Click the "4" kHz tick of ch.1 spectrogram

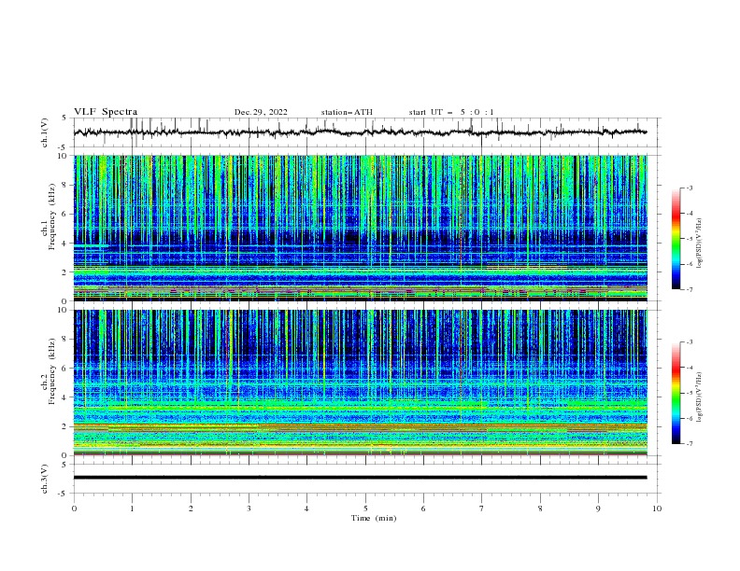[x=64, y=244]
